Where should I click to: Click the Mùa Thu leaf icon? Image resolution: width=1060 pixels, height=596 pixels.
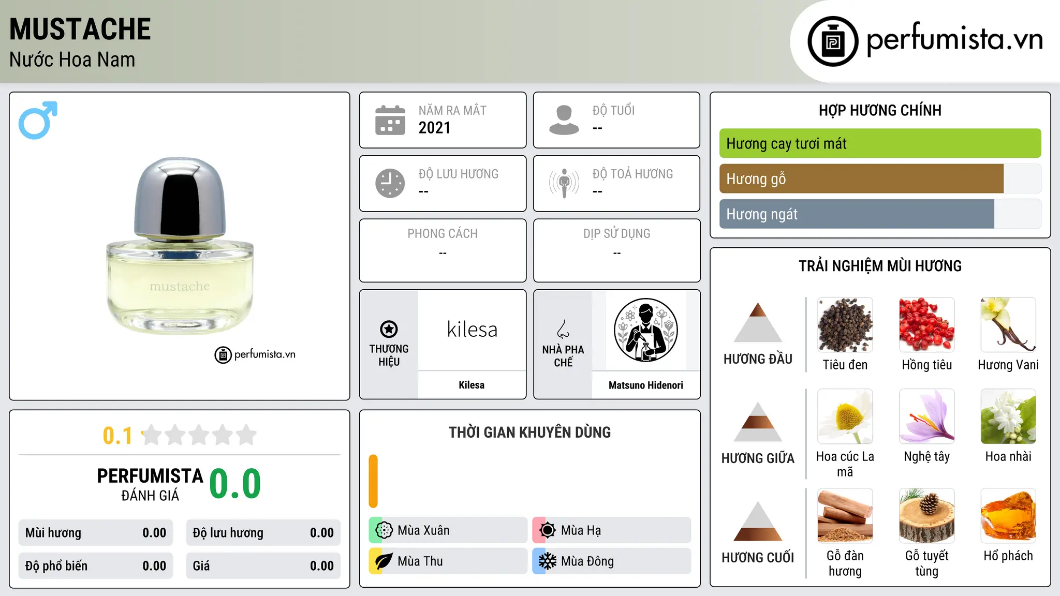(384, 561)
